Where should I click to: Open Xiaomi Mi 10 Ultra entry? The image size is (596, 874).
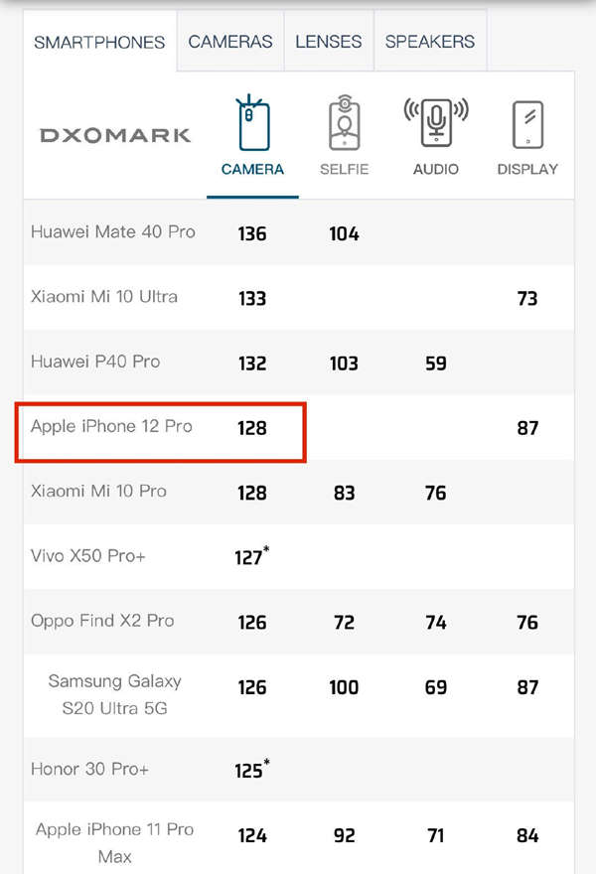pos(104,297)
